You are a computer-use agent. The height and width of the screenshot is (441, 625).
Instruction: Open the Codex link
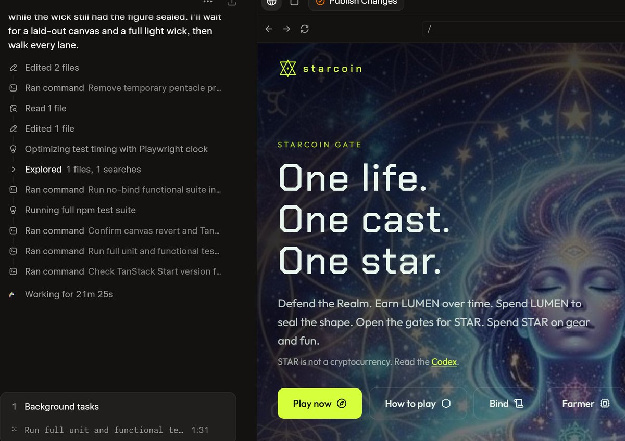click(444, 361)
